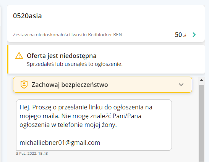Viewport: 209px width, 162px height.
Task: Click the Nie mogę znaleźć Pani/Pana message line
Action: 80,116
